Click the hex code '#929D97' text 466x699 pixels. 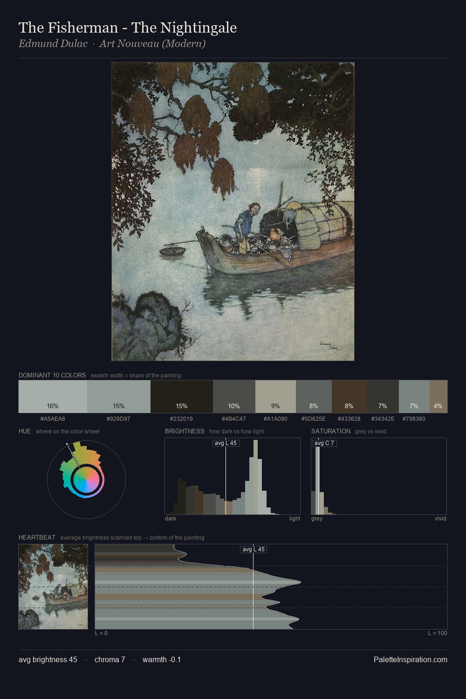(118, 419)
